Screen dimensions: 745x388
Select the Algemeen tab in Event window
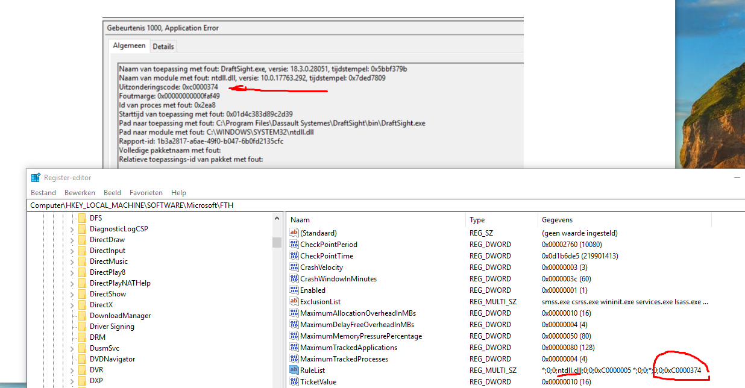[x=129, y=46]
